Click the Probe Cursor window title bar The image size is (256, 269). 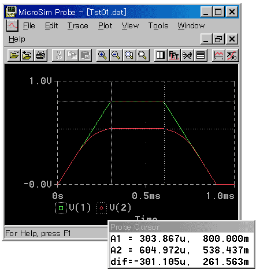181,227
